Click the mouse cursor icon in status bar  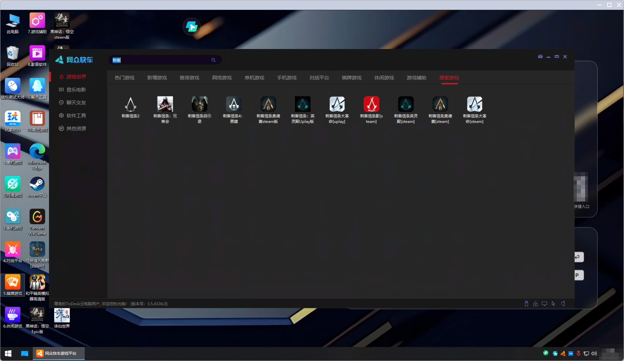(x=553, y=304)
